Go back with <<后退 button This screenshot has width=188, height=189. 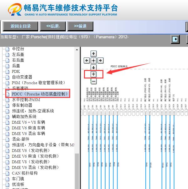(x=53, y=26)
